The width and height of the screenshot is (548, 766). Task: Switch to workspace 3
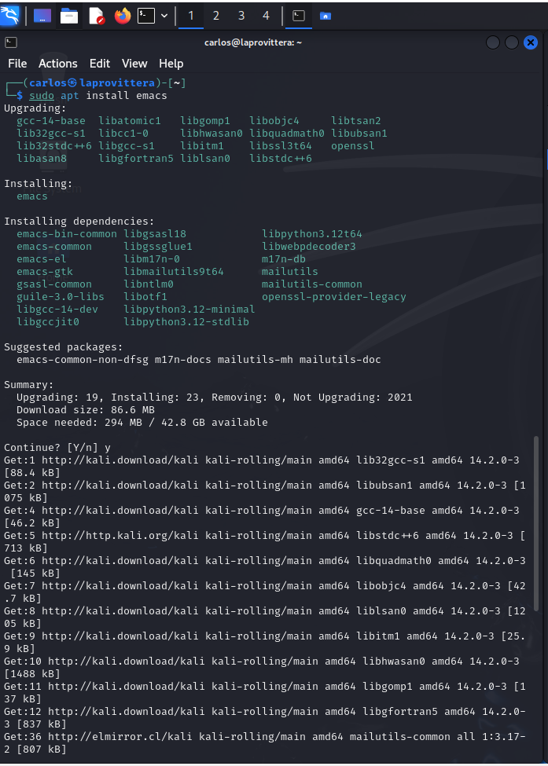coord(241,16)
